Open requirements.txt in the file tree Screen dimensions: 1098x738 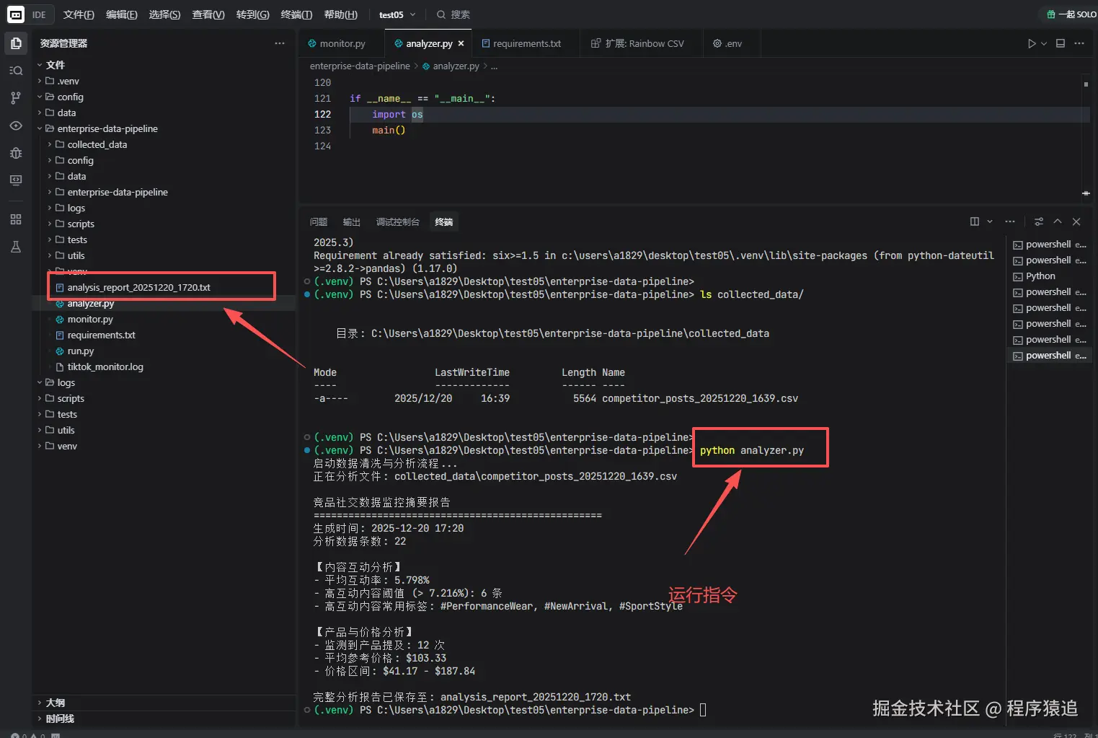click(x=164, y=335)
